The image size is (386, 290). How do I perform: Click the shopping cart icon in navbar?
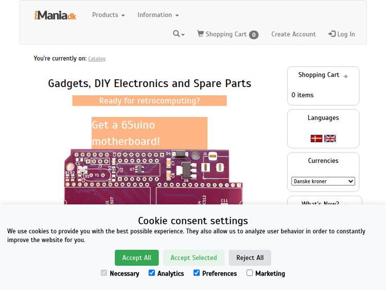[200, 34]
